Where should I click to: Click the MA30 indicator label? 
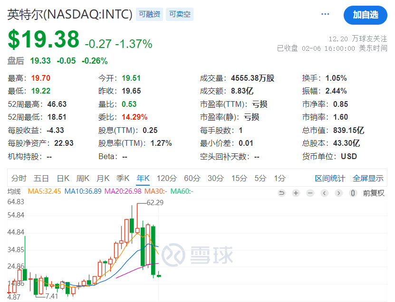click(156, 191)
